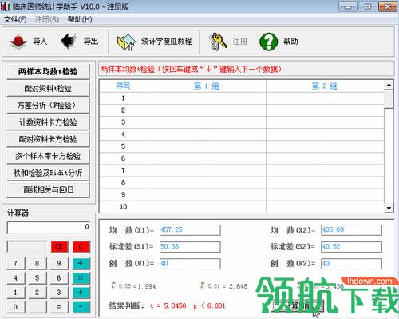Screen dimensions: 399x319
Task: Select 秩和检验及Ridit分析 button
Action: point(48,173)
